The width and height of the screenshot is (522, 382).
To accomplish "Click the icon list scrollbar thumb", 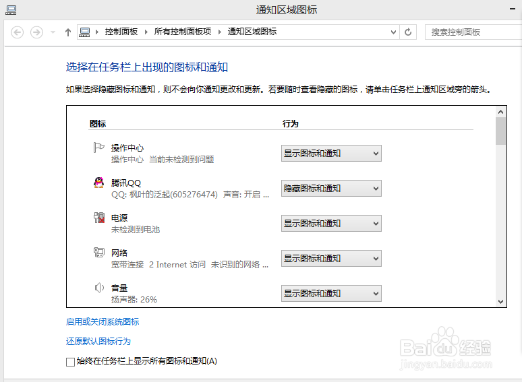I will tap(500, 131).
